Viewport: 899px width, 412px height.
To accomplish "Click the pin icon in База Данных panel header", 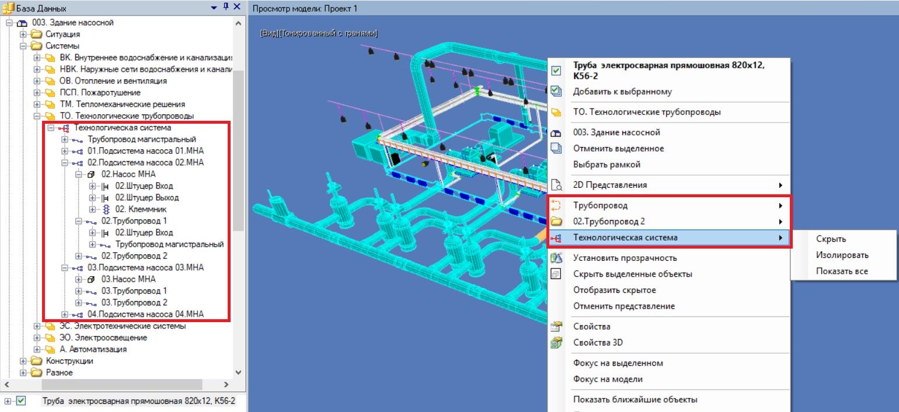I will click(226, 7).
